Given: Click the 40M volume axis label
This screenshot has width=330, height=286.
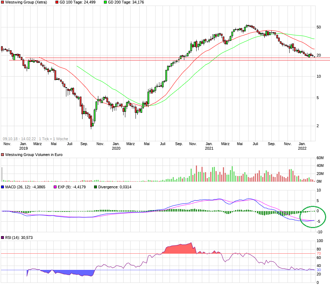Looking at the screenshot, I should tap(320, 166).
